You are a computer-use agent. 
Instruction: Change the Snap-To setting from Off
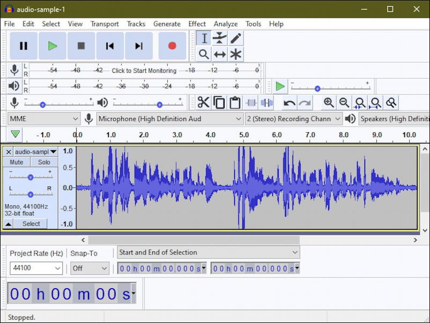pos(90,268)
